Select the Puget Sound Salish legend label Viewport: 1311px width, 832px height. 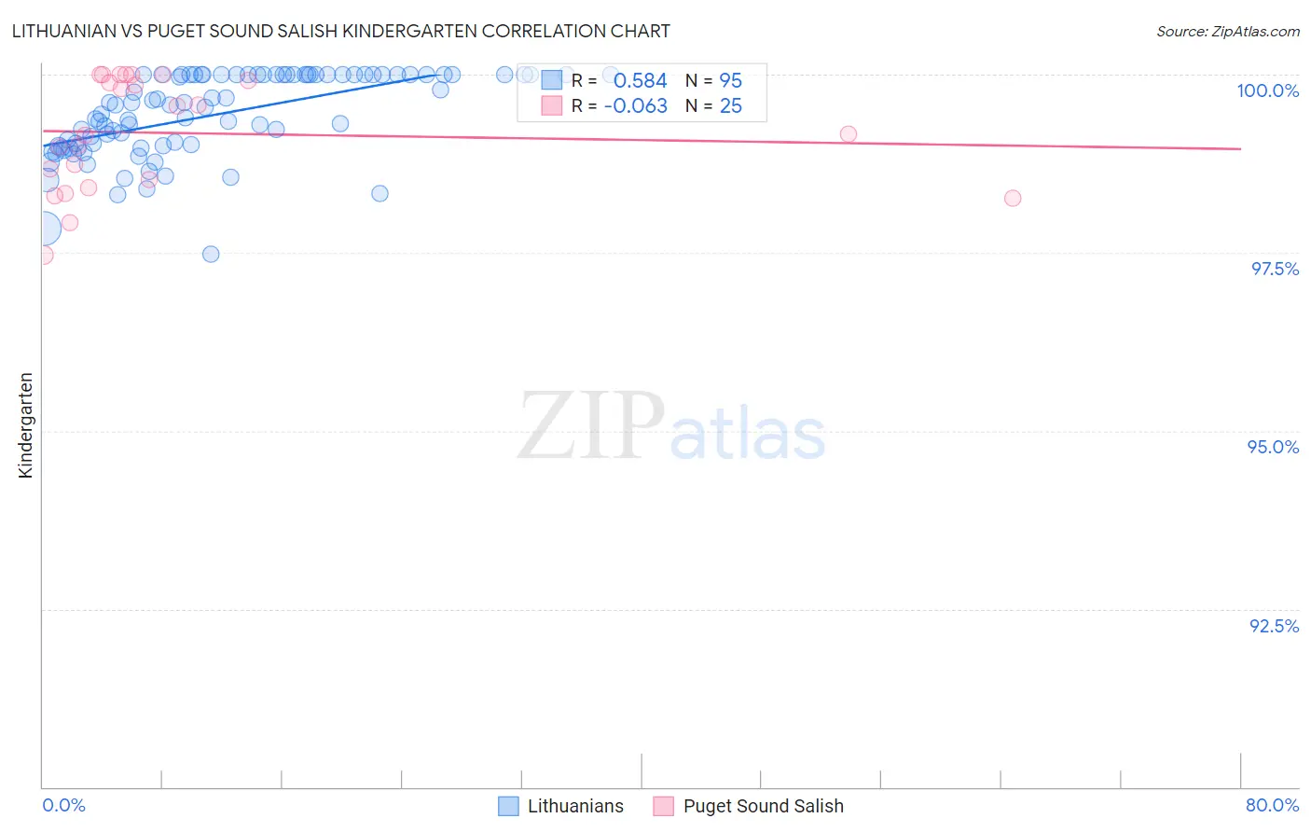(x=763, y=806)
